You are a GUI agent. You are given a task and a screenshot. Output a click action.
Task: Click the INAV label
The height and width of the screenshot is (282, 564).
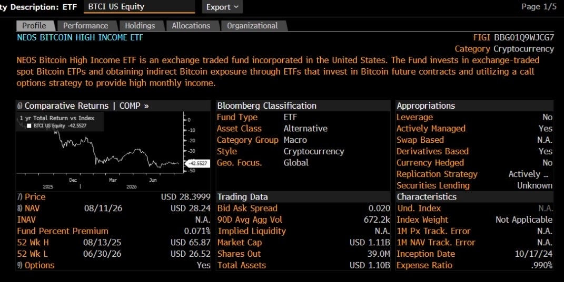coord(26,220)
